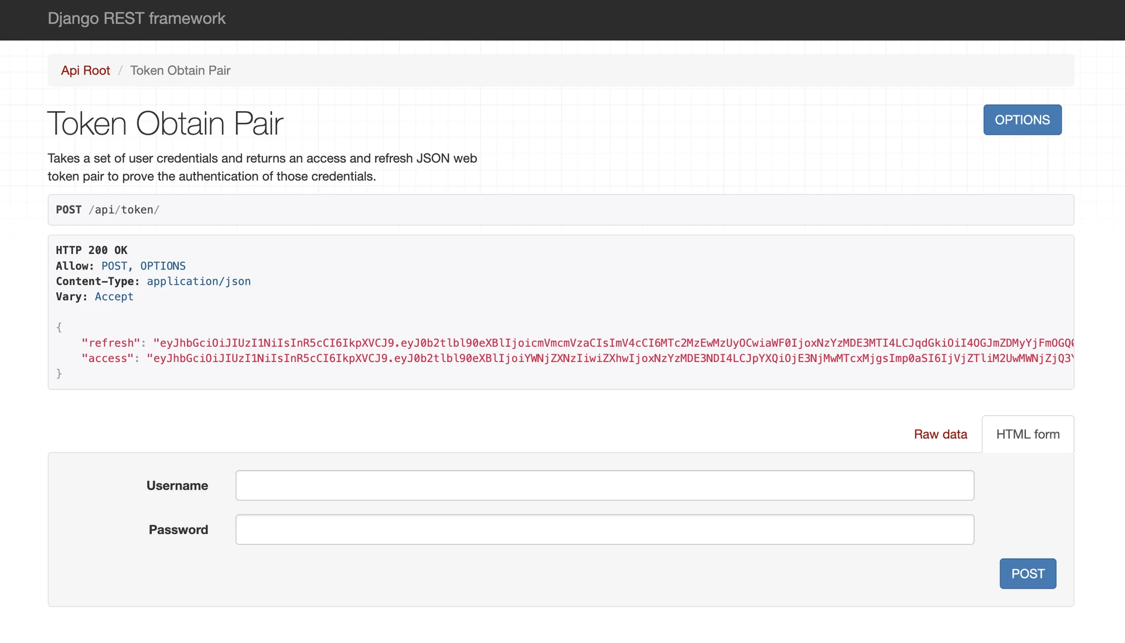Screen dimensions: 1125x643
Task: Click the application/json content type value
Action: coord(199,281)
